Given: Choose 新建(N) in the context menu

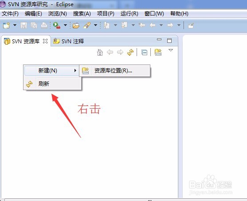Looking at the screenshot, I should (x=52, y=71).
